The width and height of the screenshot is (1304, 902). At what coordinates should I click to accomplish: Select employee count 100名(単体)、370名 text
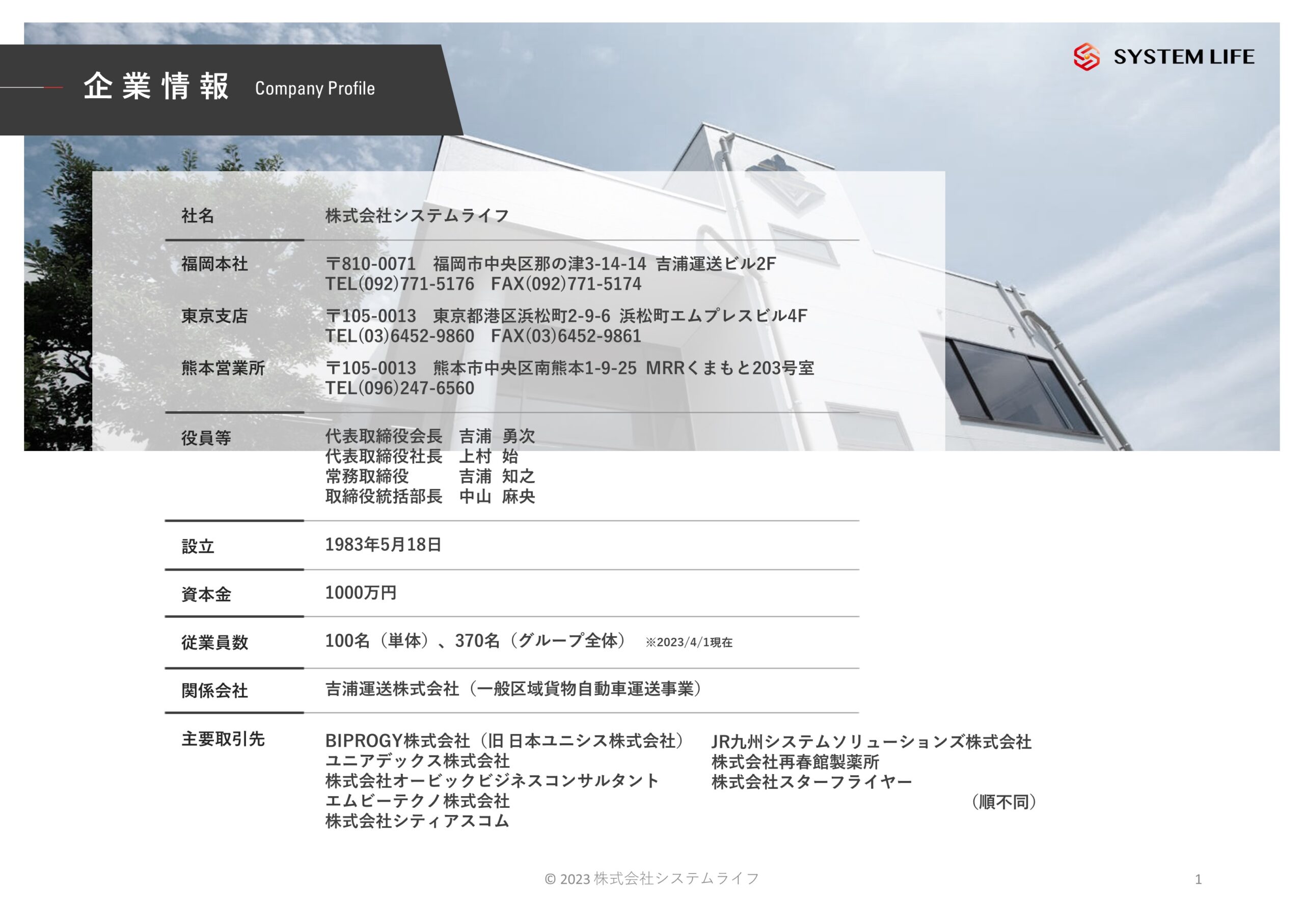[475, 640]
